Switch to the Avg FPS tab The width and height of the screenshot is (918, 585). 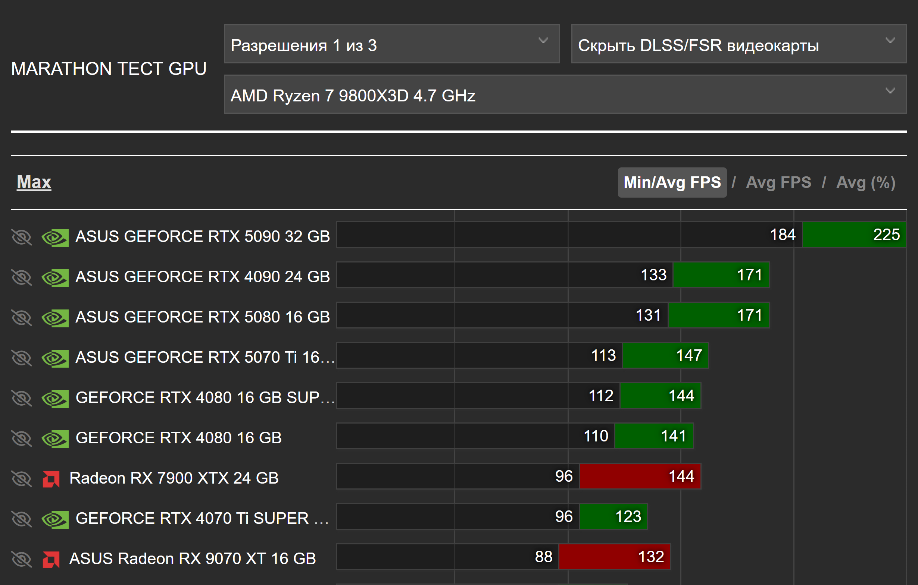coord(778,182)
